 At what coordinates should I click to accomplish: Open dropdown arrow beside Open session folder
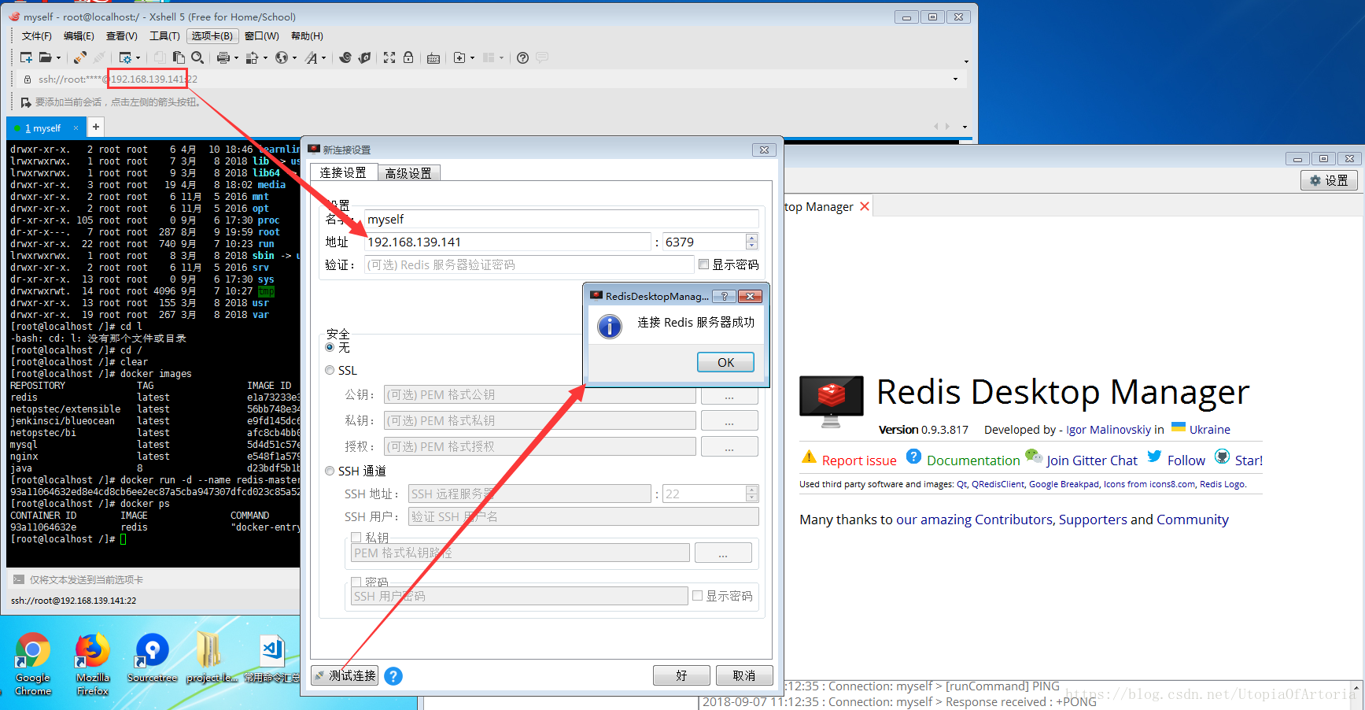[x=58, y=57]
